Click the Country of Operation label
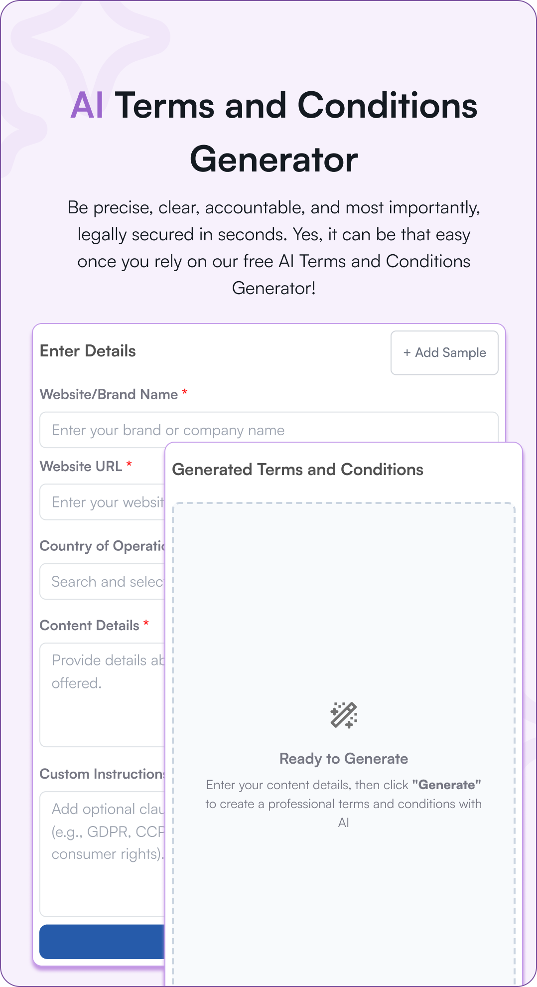This screenshot has width=537, height=987. (100, 546)
